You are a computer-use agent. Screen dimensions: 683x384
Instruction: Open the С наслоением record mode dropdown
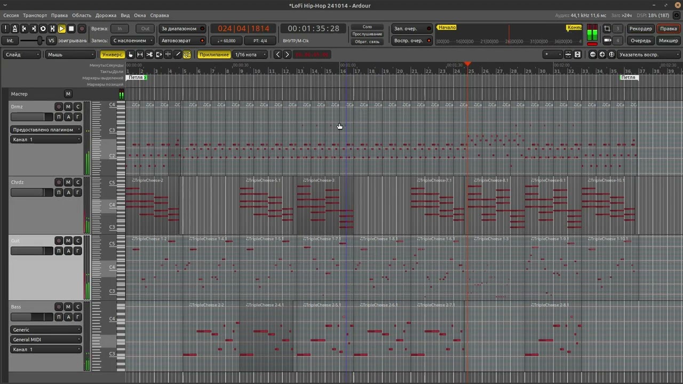point(133,41)
